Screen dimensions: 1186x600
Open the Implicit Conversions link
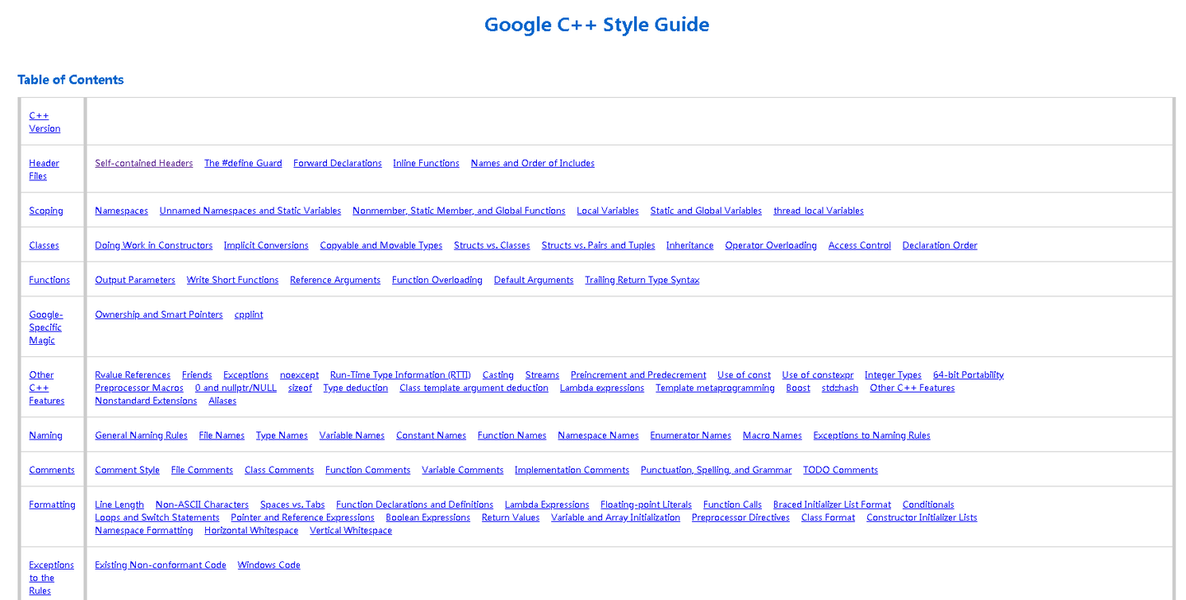coord(266,245)
